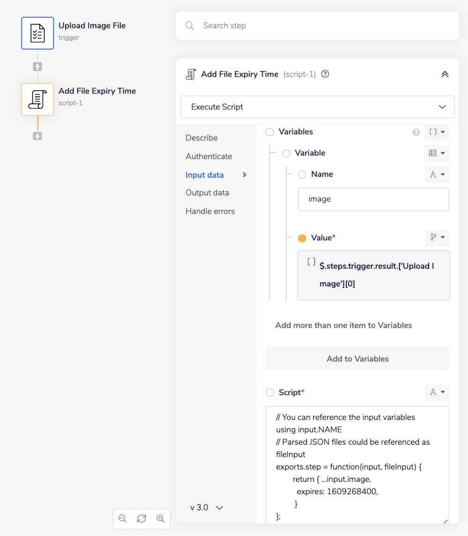
Task: Click the orange dot beside Value
Action: point(302,238)
